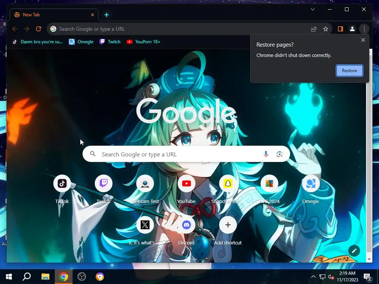This screenshot has width=379, height=284.
Task: Open the tab search chevron
Action: pyautogui.click(x=312, y=9)
